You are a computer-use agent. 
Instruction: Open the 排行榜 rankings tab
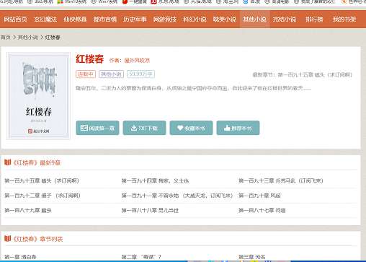tap(314, 19)
